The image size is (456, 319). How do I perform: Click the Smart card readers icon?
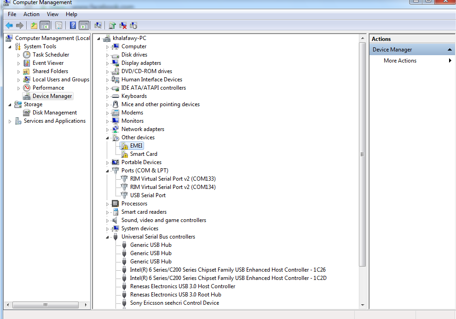116,212
